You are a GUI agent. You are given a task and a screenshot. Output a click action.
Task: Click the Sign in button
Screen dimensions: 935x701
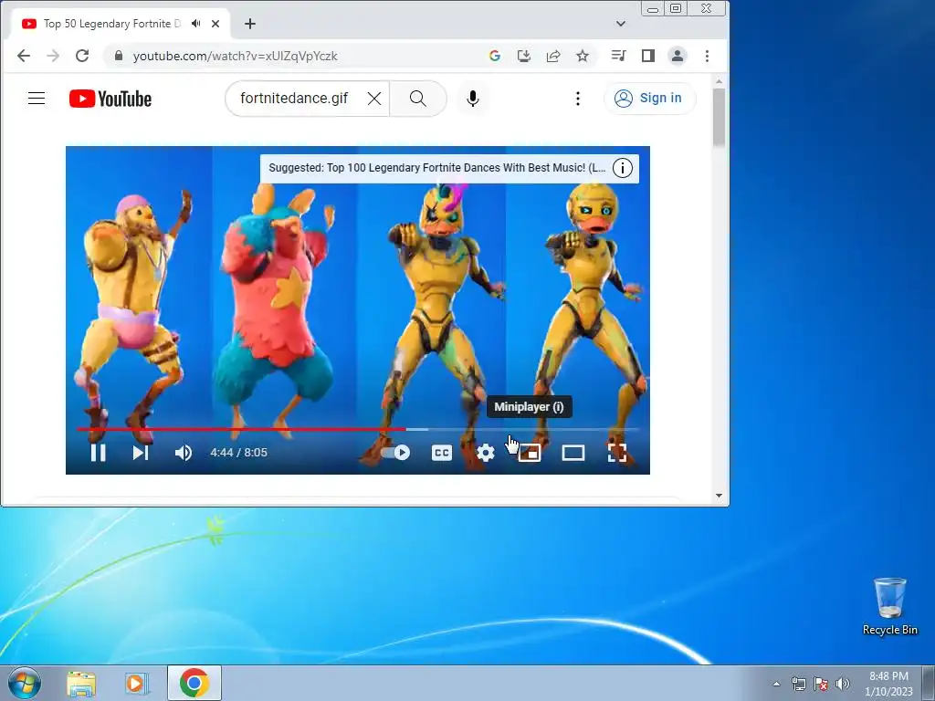[x=650, y=99]
